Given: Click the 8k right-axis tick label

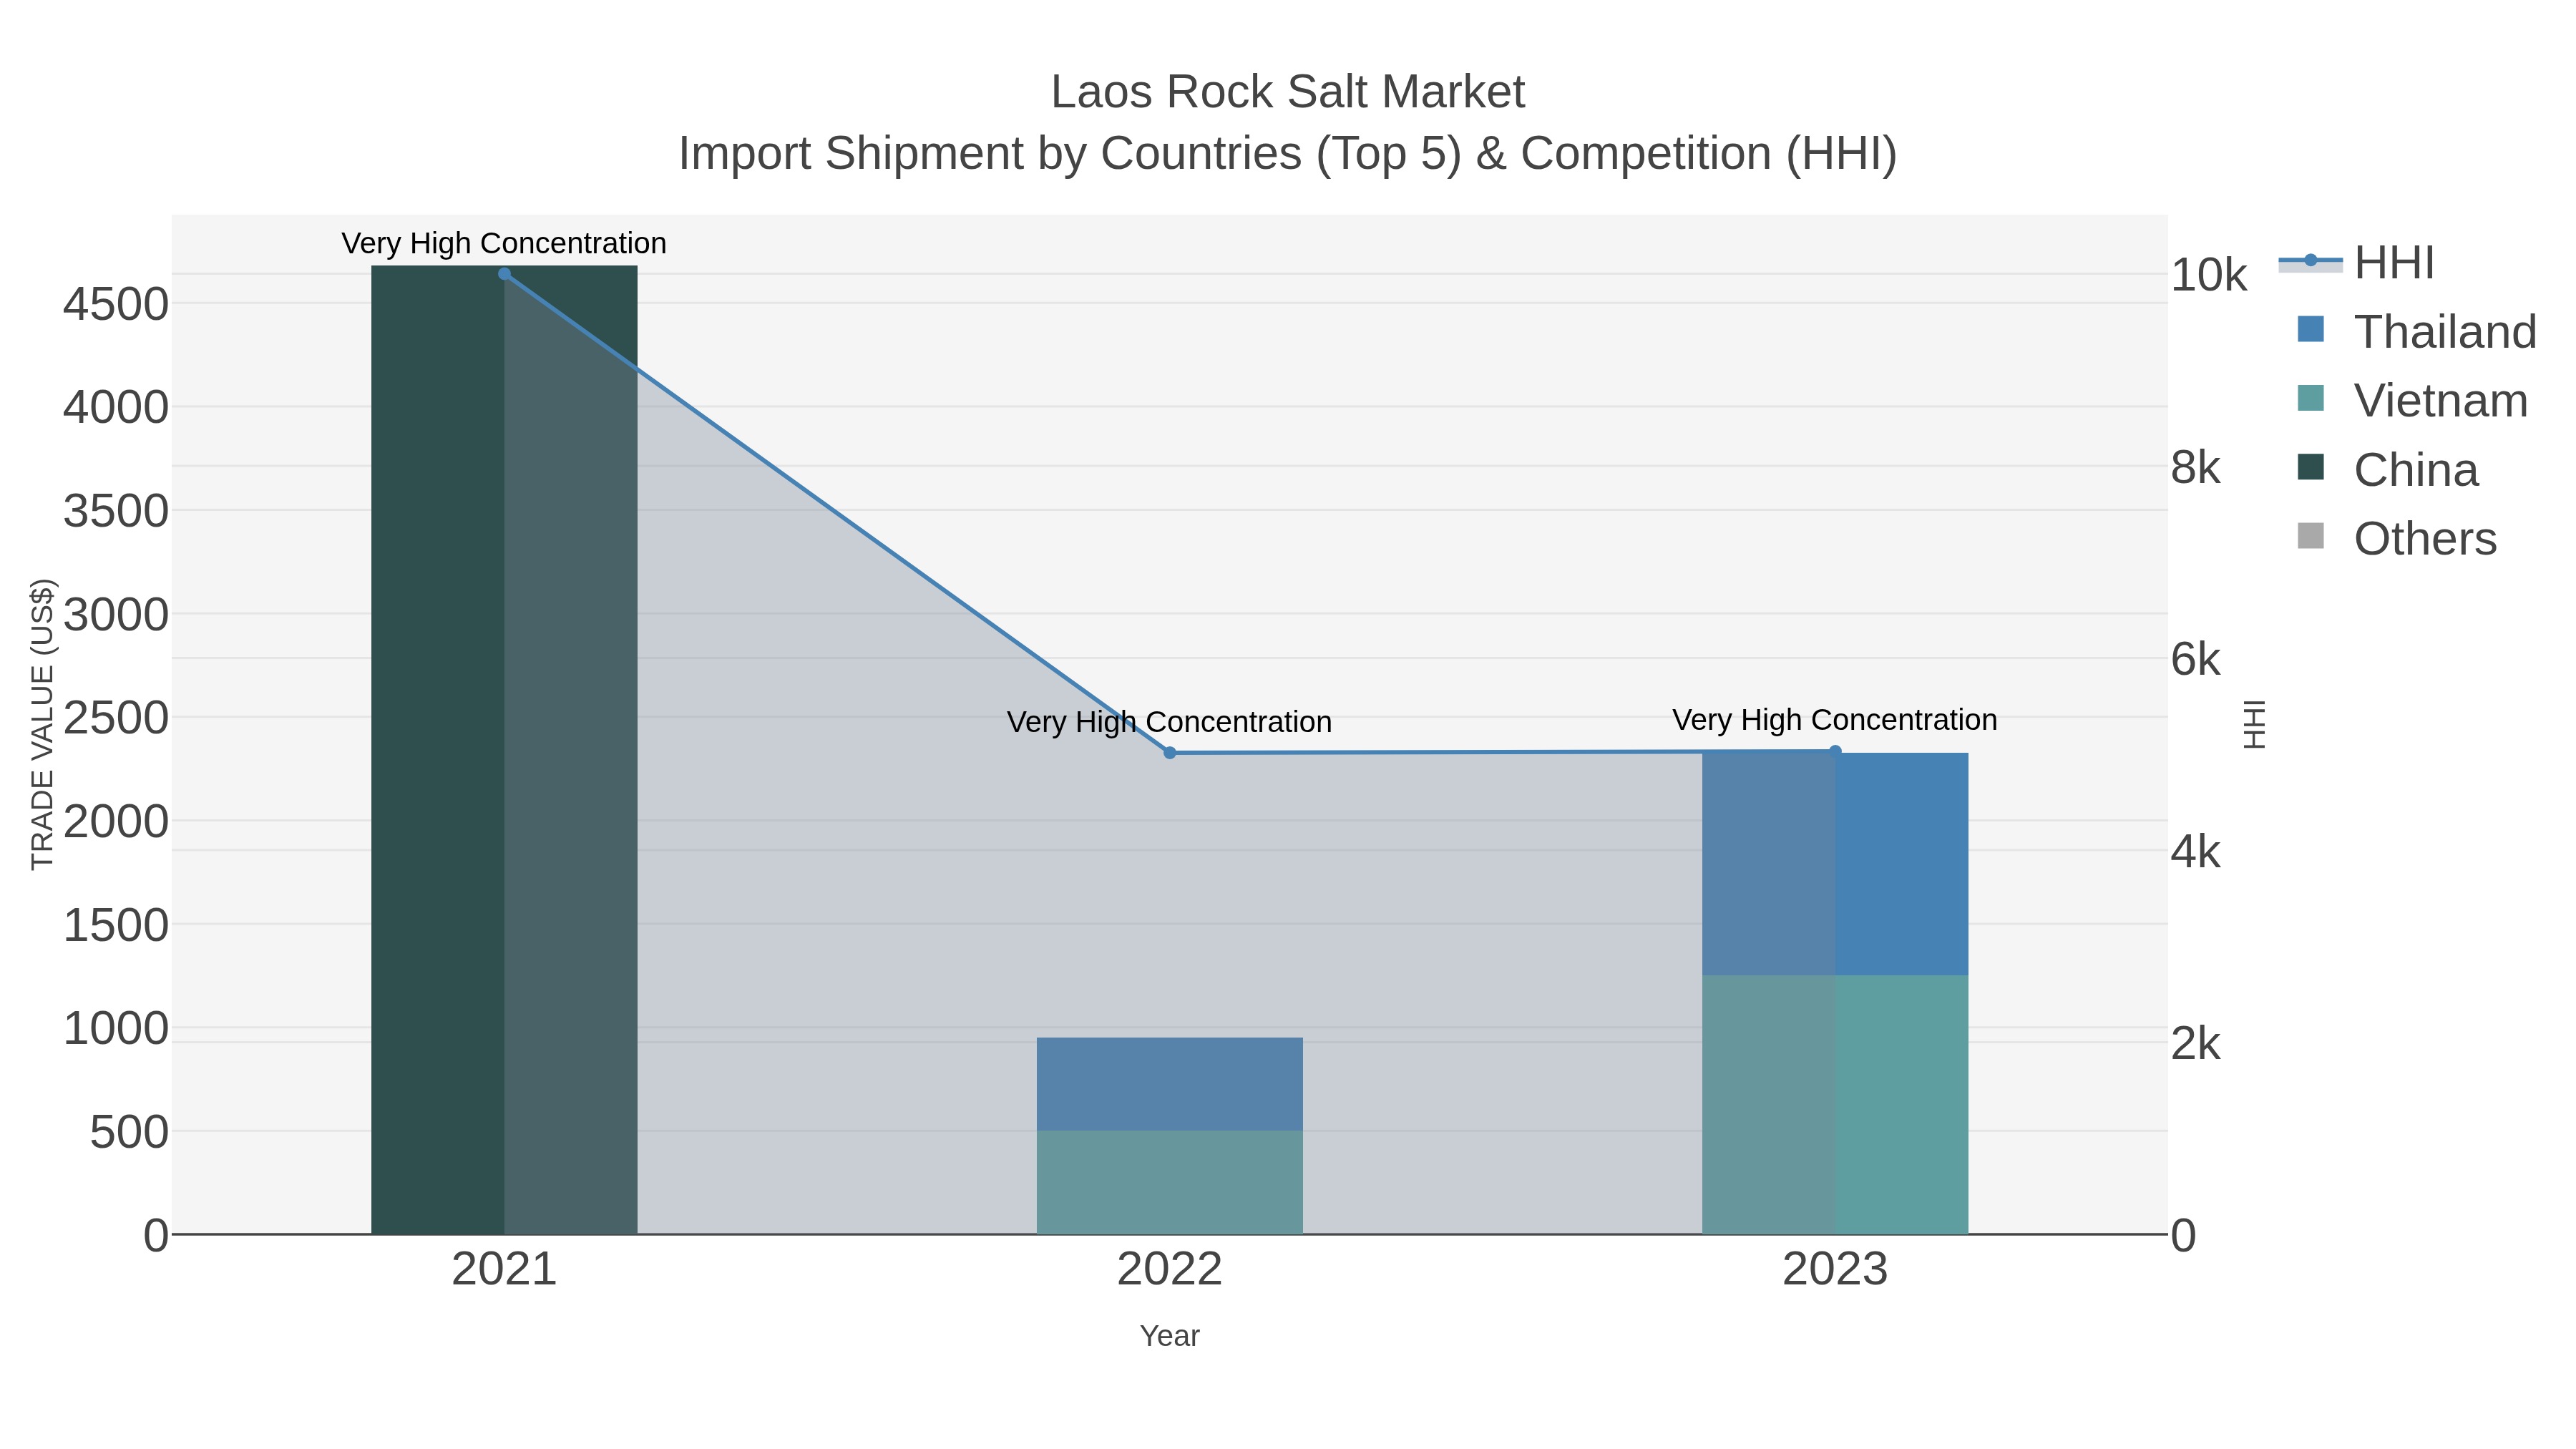Looking at the screenshot, I should point(2195,468).
